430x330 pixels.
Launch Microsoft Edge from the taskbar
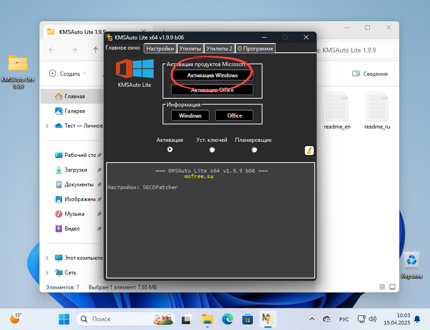[x=227, y=319]
